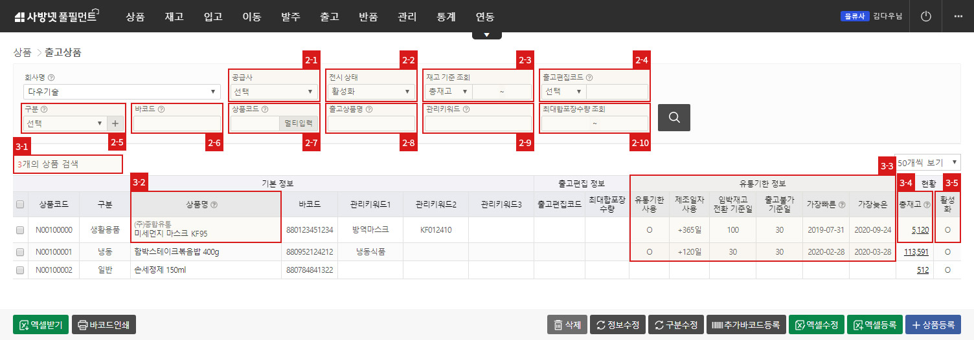Click product name 손세정제 150ml
This screenshot has width=974, height=340.
tap(160, 270)
